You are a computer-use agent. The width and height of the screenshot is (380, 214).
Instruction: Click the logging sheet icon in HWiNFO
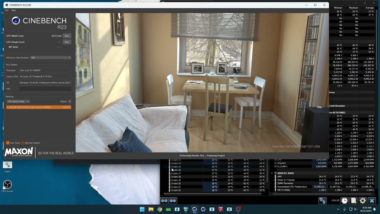353,201
